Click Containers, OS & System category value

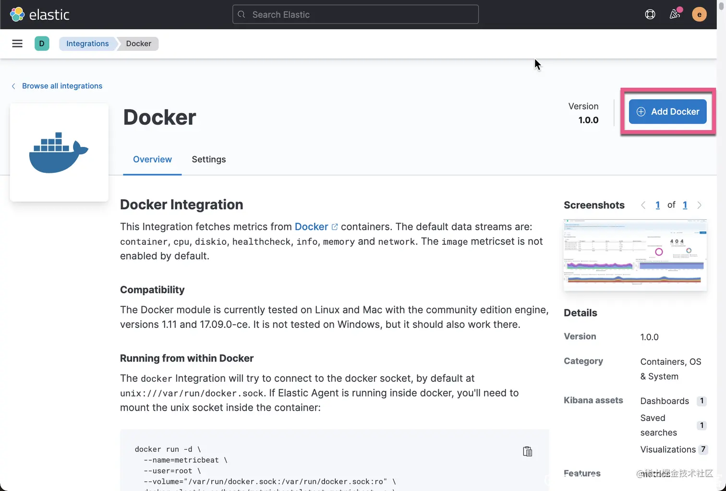[x=671, y=369]
